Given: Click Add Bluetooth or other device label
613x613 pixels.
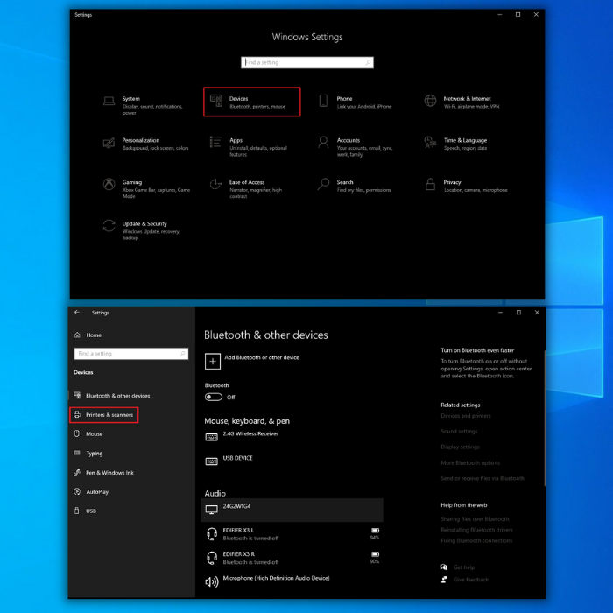Looking at the screenshot, I should [x=262, y=357].
